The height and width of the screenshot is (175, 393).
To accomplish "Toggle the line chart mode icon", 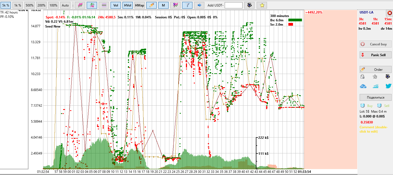I will pyautogui.click(x=80, y=5).
